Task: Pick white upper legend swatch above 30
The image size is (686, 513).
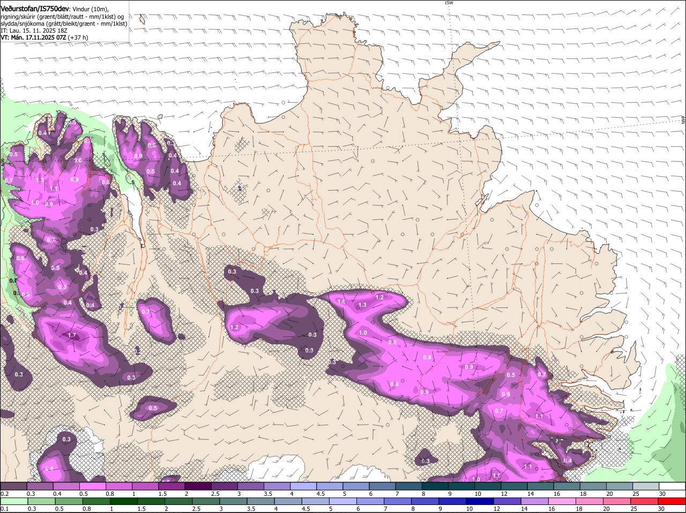Action: click(x=673, y=486)
